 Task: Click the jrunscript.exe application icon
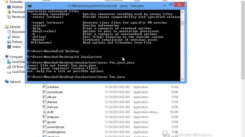[44, 127]
